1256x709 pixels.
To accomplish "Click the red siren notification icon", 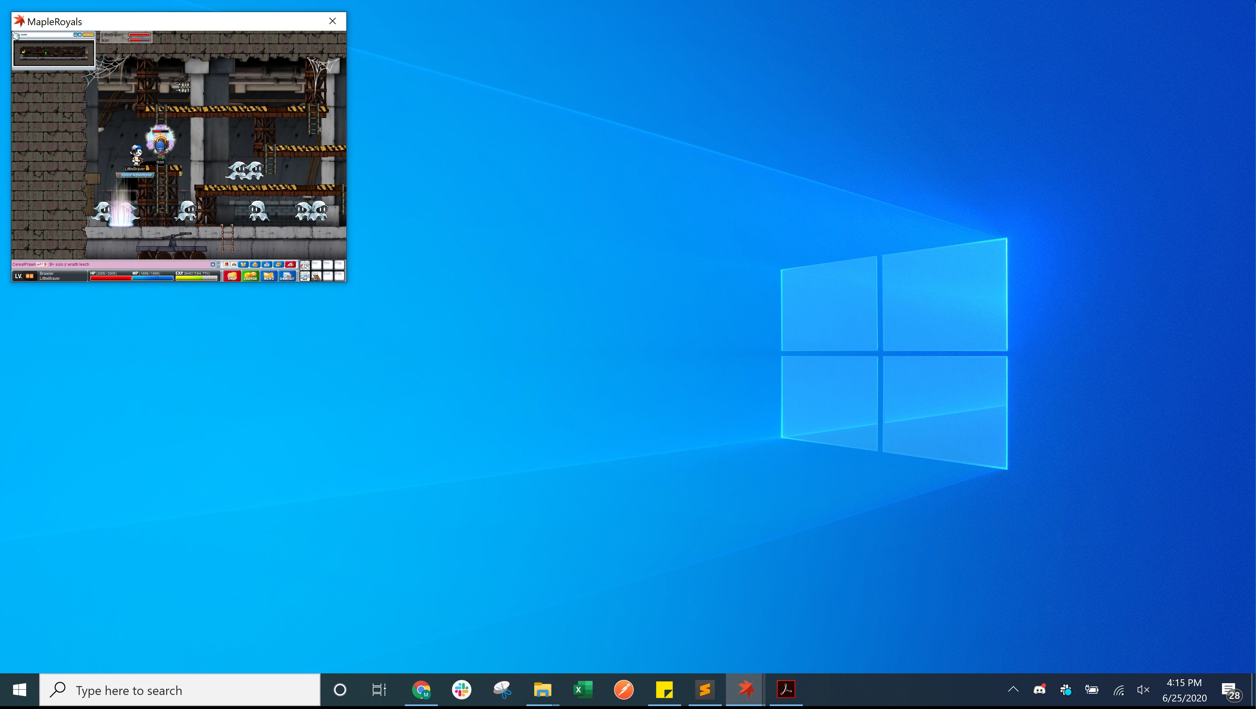I will click(227, 264).
